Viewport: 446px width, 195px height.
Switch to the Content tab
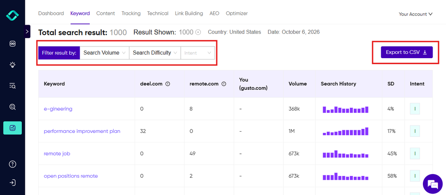pos(105,13)
